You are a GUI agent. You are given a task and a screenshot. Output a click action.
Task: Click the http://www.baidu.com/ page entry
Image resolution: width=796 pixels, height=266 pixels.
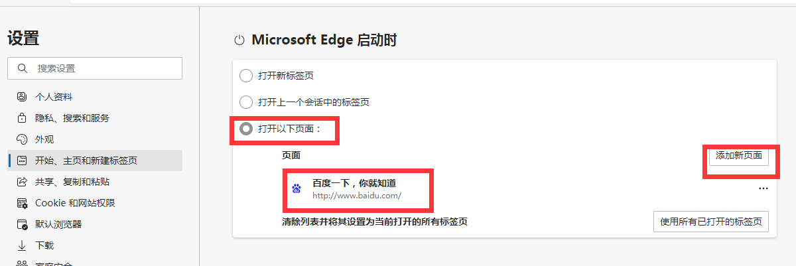coord(357,196)
